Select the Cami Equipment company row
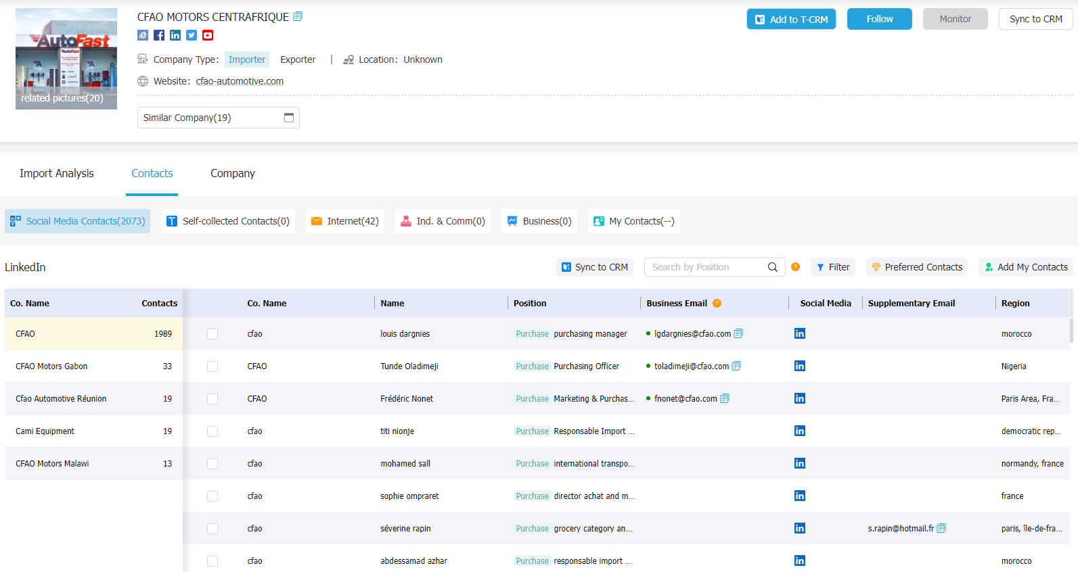1078x572 pixels. [x=93, y=431]
